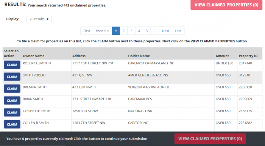Claim the COLLEN R SMITH property

12,124
